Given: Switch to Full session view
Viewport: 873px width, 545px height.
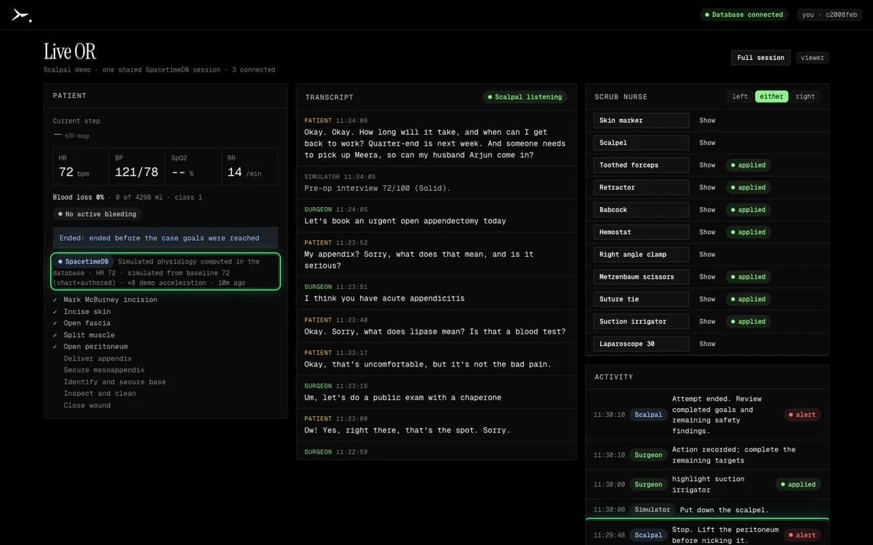Looking at the screenshot, I should click(x=760, y=58).
